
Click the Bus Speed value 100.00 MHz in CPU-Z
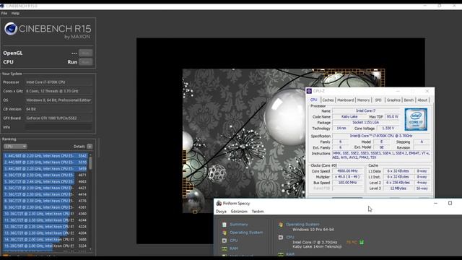point(347,183)
